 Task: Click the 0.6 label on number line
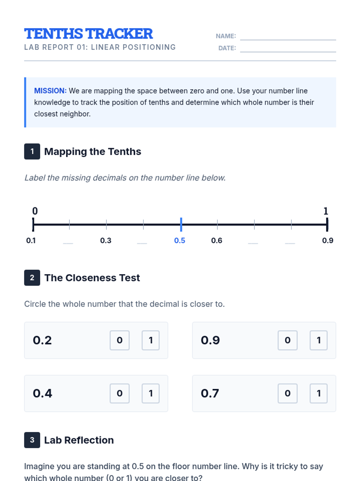[x=217, y=240]
